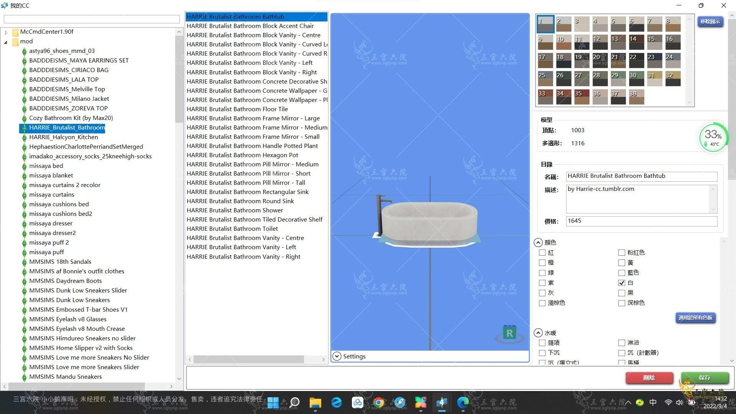Open Windows Start menu on taskbar
This screenshot has width=736, height=414.
coord(273,402)
